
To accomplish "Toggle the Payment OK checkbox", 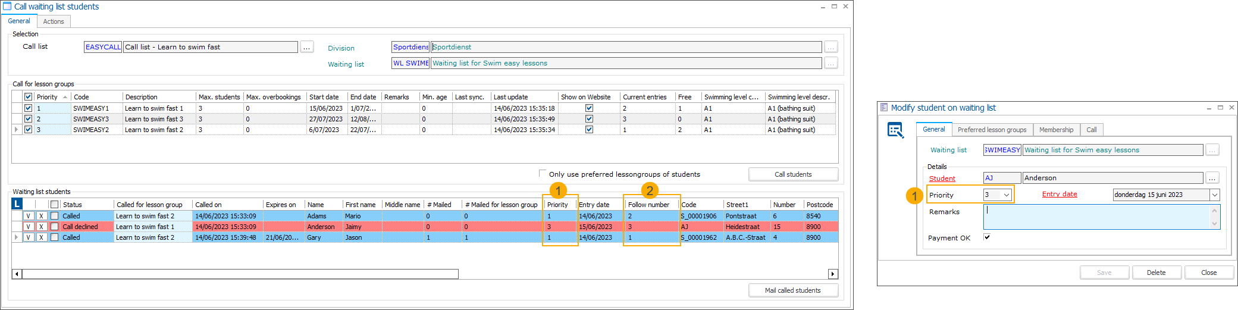I will point(987,237).
